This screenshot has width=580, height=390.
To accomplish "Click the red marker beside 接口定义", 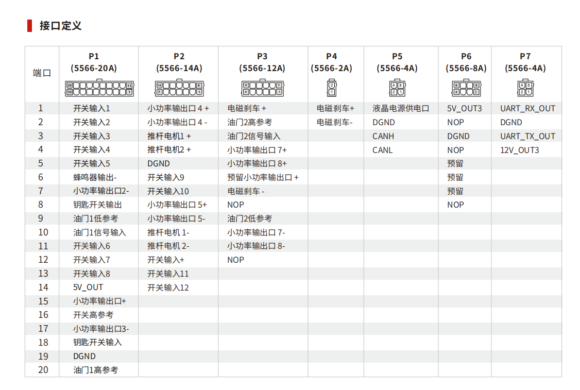I will pos(30,26).
